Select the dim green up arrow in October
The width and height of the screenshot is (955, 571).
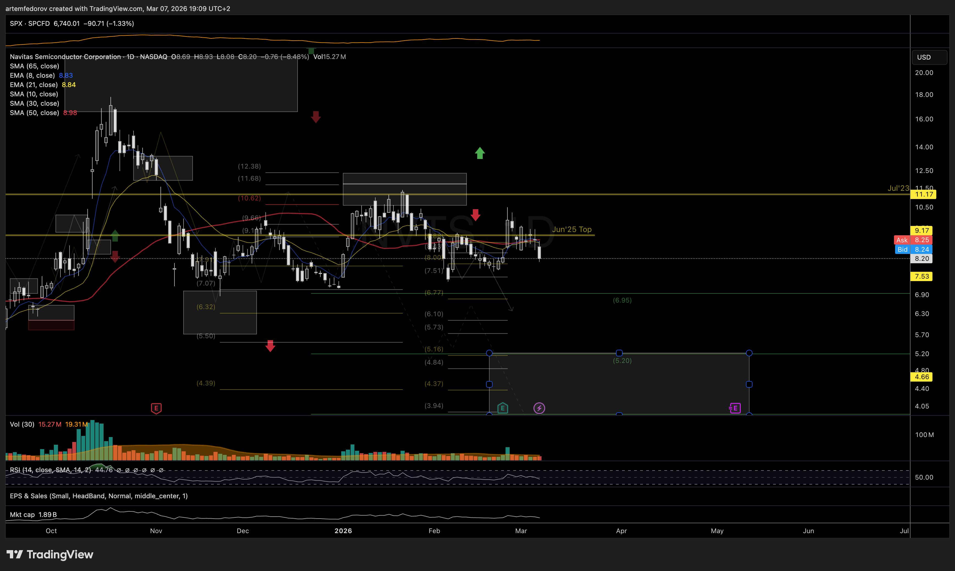click(115, 235)
